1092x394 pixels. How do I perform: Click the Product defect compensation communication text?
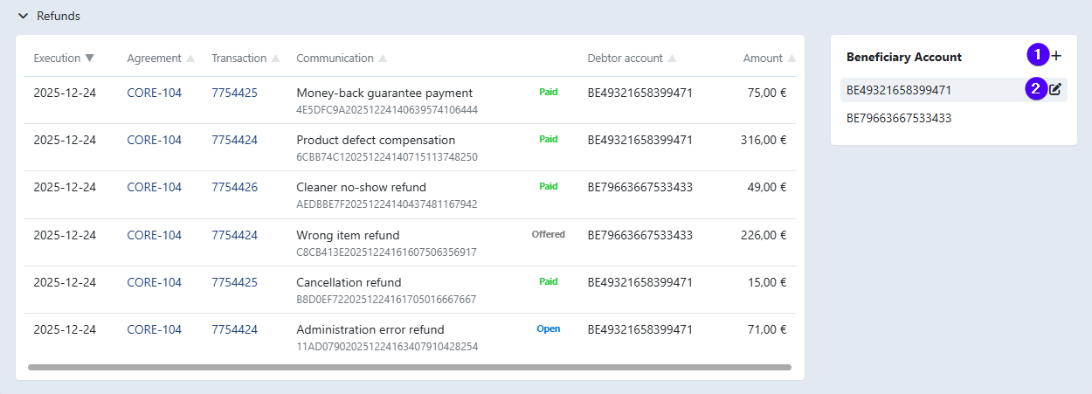pos(376,140)
